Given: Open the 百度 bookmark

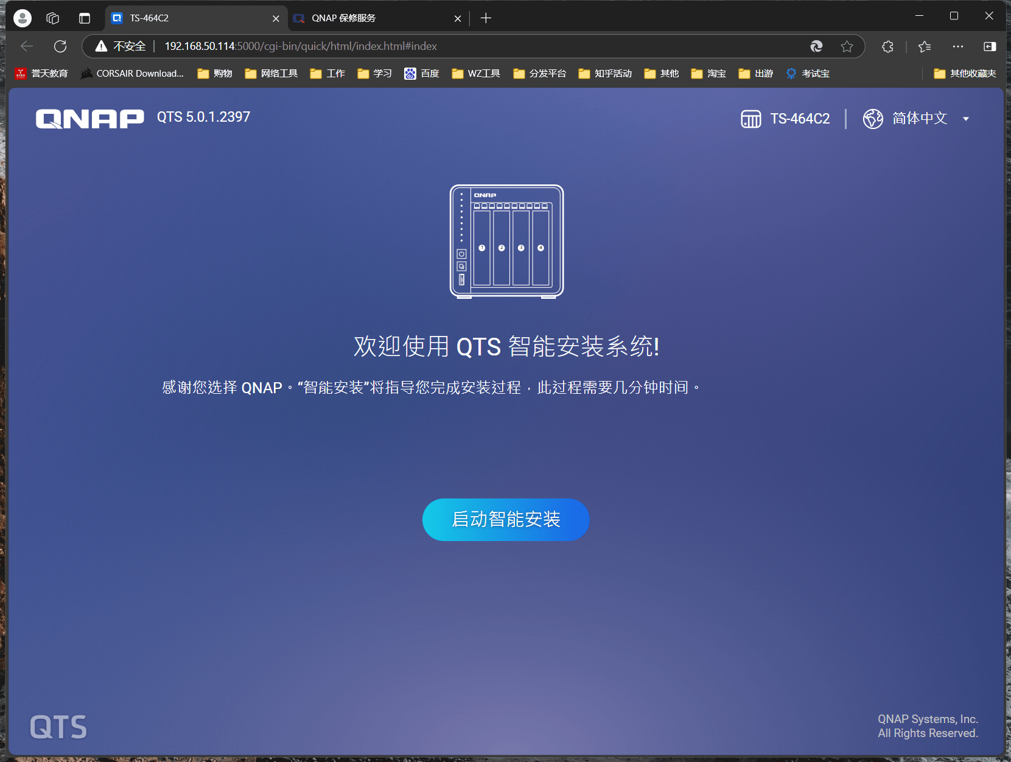Looking at the screenshot, I should 422,74.
